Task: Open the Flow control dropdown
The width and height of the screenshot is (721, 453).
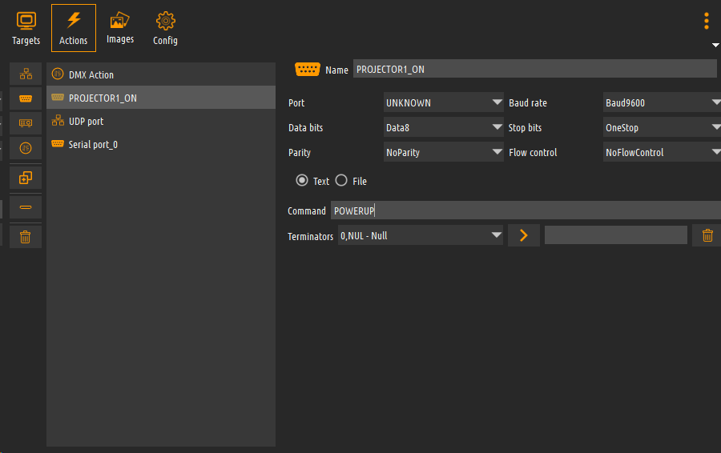Action: (x=663, y=152)
